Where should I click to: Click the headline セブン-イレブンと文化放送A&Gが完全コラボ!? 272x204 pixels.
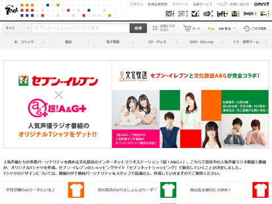[205, 76]
